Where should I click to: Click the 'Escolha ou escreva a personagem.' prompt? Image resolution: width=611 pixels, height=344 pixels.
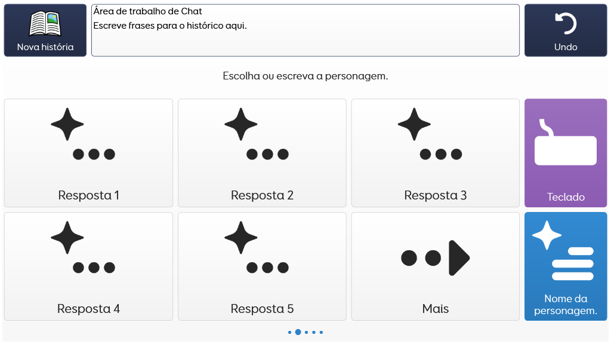[305, 76]
